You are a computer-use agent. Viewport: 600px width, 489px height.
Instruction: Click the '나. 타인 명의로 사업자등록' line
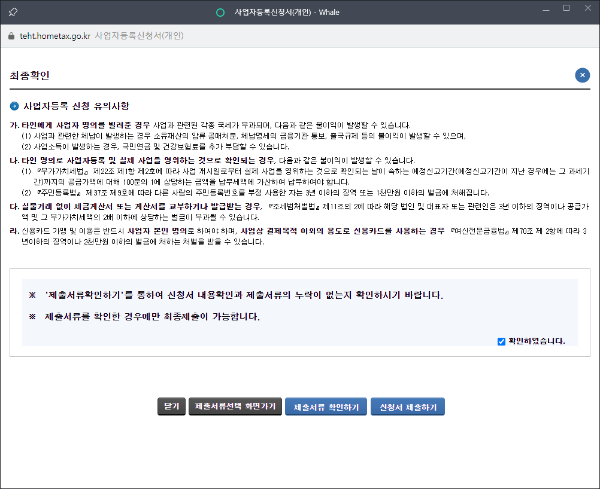pos(213,160)
